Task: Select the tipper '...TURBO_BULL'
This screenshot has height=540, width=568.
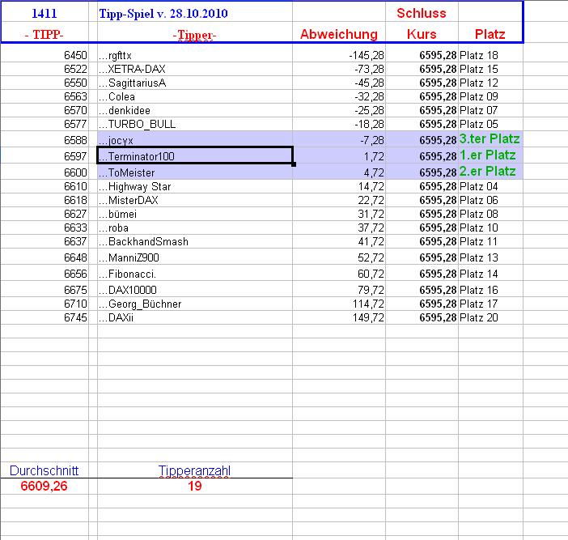Action: 137,124
